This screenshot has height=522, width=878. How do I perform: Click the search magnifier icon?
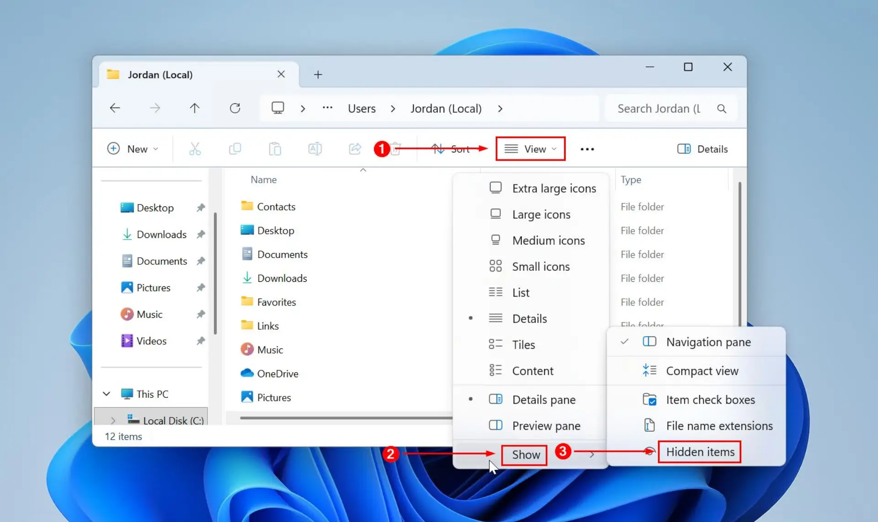pos(722,109)
